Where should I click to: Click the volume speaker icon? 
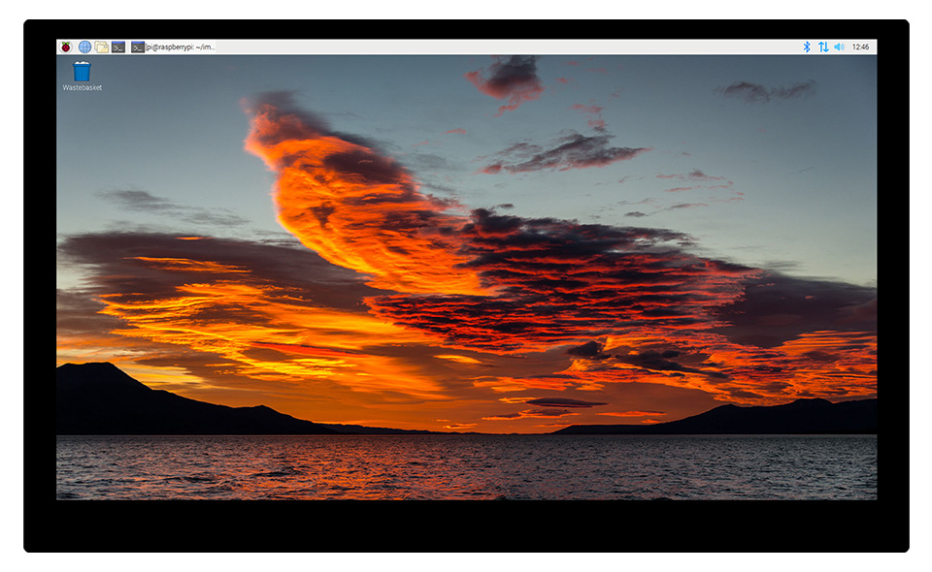(x=839, y=47)
